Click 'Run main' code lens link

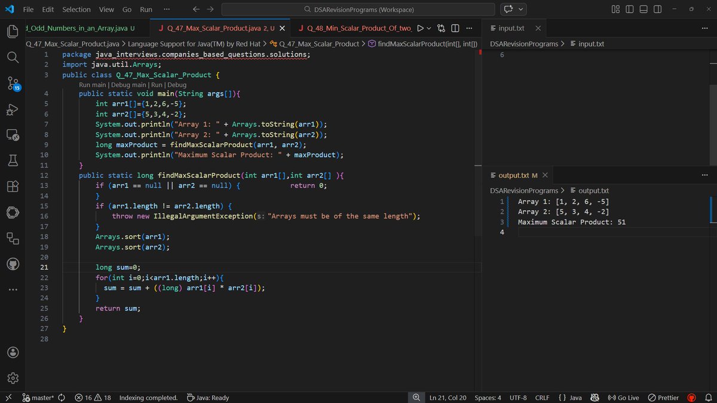point(93,85)
